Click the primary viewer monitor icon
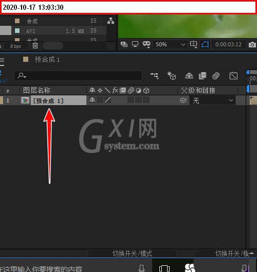The image size is (257, 272). click(135, 44)
